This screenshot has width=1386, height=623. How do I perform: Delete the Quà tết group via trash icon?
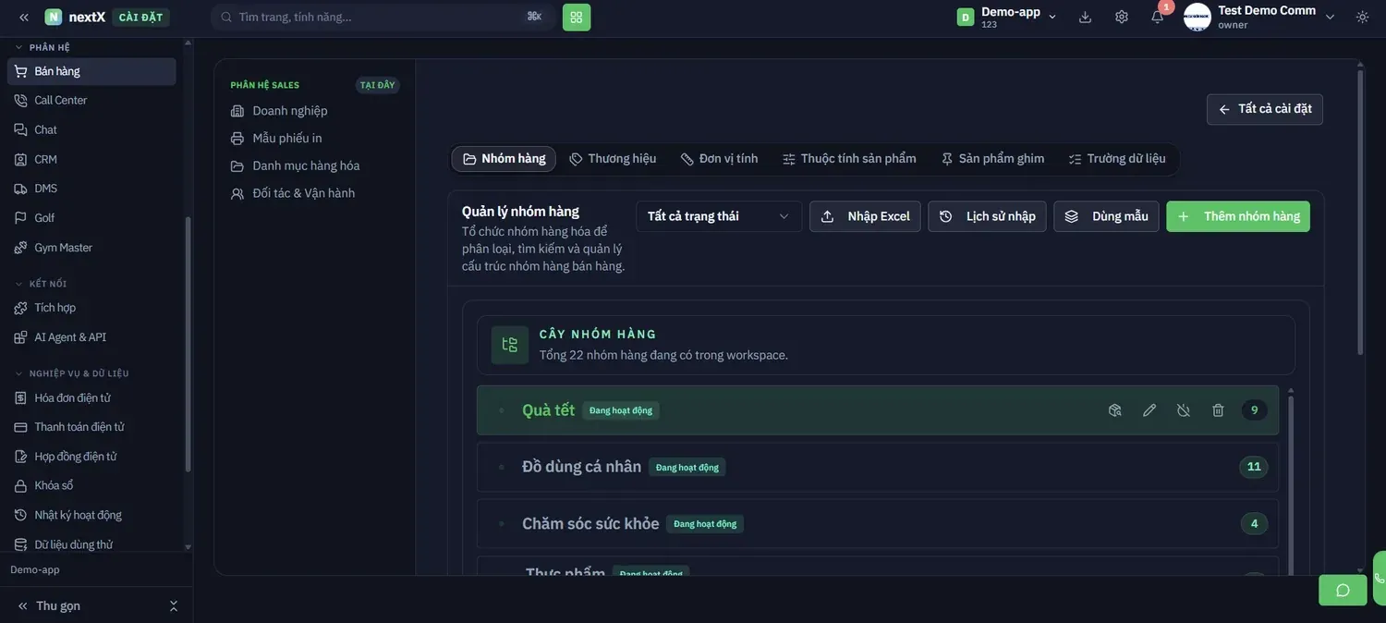pos(1218,410)
